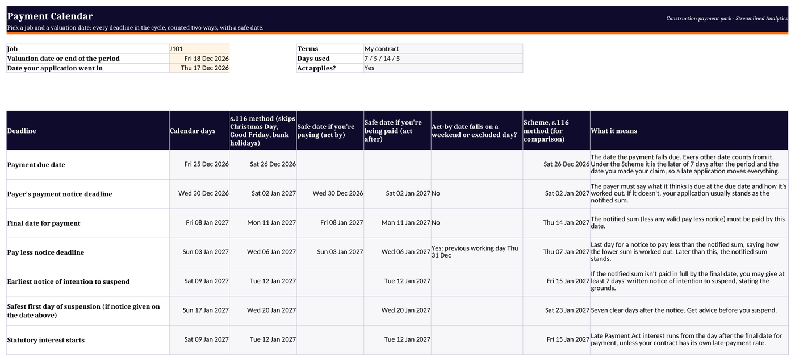Select the 'Yes' value for Act applies
This screenshot has width=795, height=361.
[x=443, y=68]
